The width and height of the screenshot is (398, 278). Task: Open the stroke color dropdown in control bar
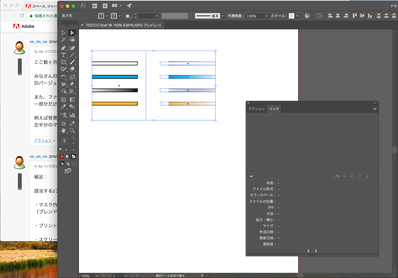(x=119, y=16)
